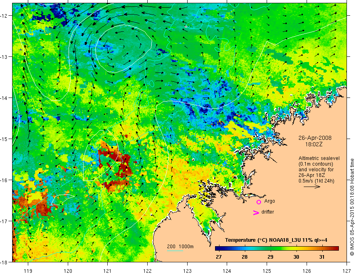The height and width of the screenshot is (274, 355).
Task: Click the temperature color scale bar
Action: [x=277, y=249]
